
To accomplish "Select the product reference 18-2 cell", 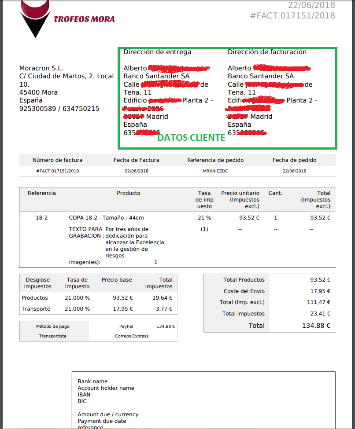I will pos(42,218).
